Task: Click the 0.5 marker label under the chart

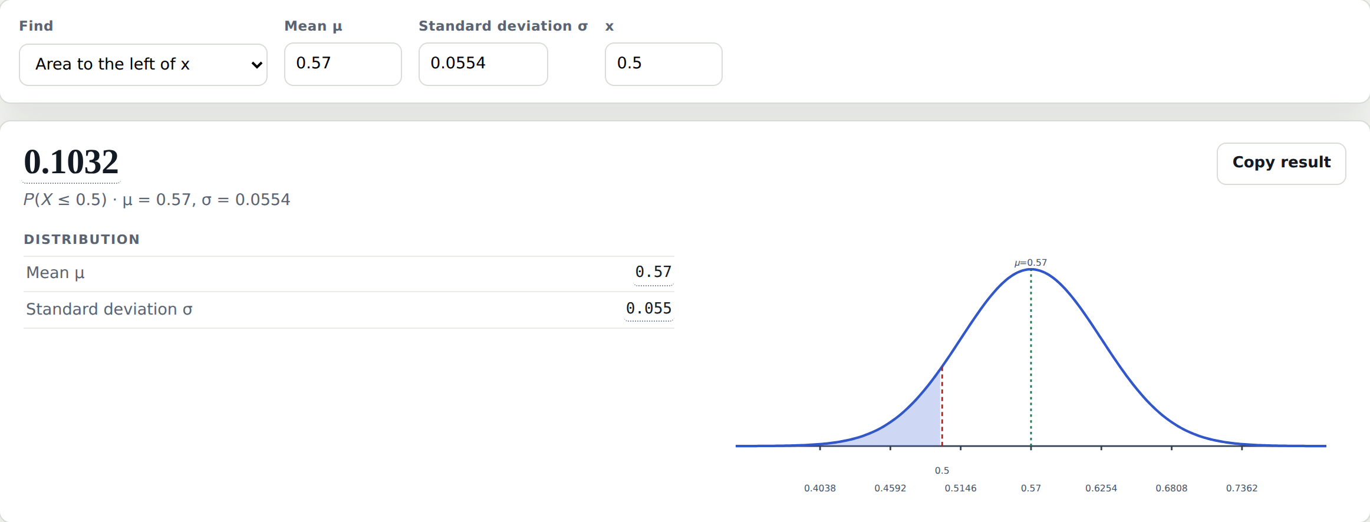Action: 942,470
